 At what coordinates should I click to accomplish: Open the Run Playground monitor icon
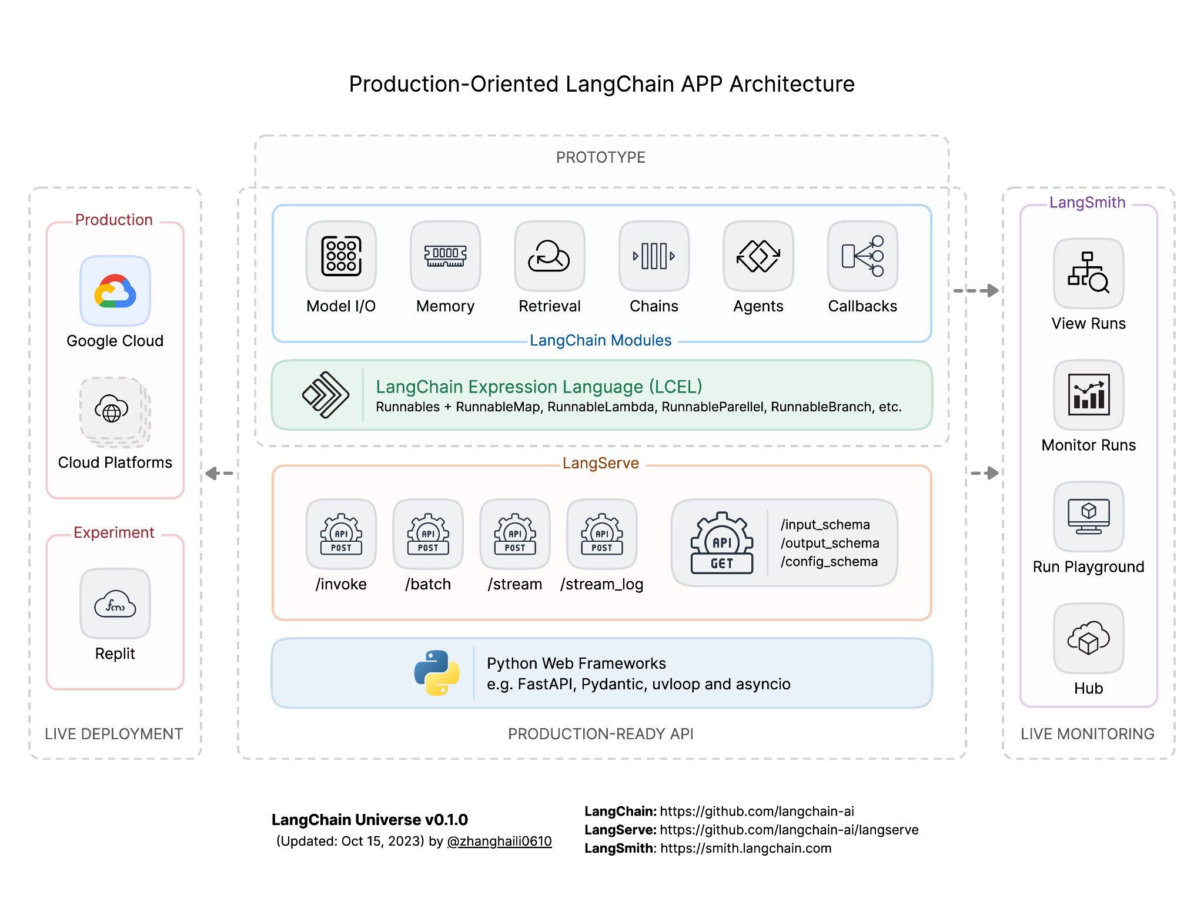coord(1088,517)
